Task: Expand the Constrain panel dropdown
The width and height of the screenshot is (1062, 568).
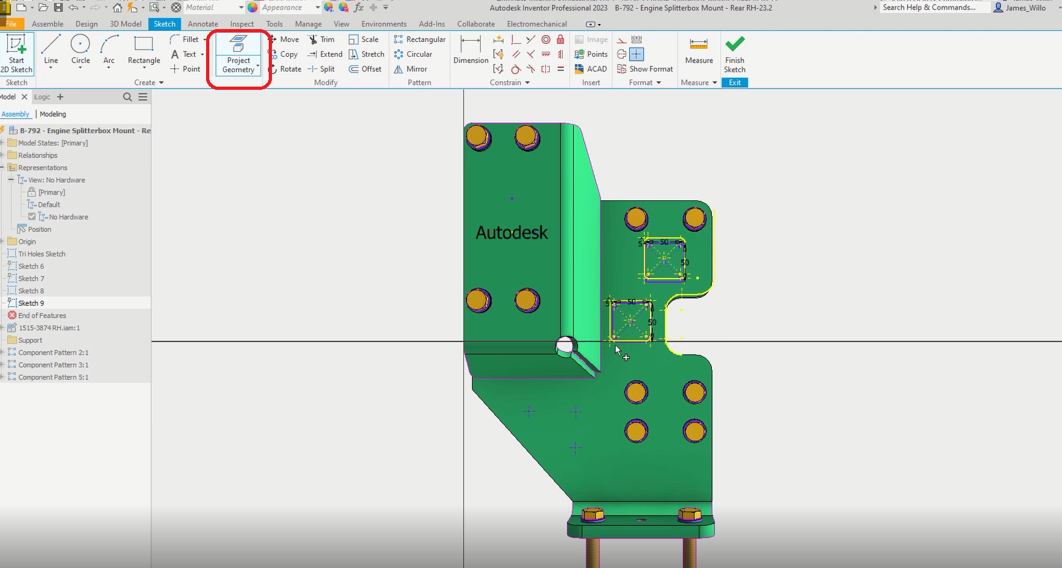Action: pyautogui.click(x=510, y=83)
